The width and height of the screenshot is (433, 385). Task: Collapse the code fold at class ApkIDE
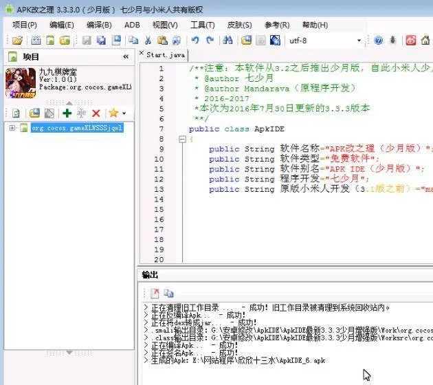[x=182, y=139]
